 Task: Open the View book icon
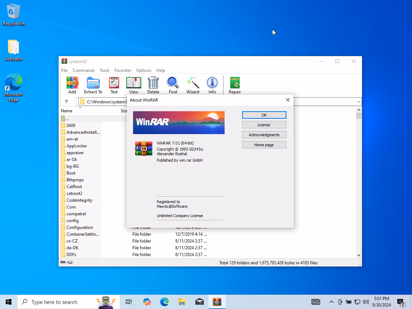click(133, 85)
